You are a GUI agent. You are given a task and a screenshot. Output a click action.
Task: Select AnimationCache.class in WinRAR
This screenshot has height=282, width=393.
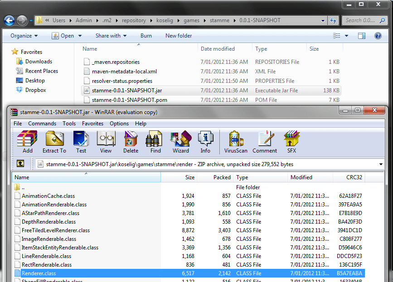pos(189,196)
